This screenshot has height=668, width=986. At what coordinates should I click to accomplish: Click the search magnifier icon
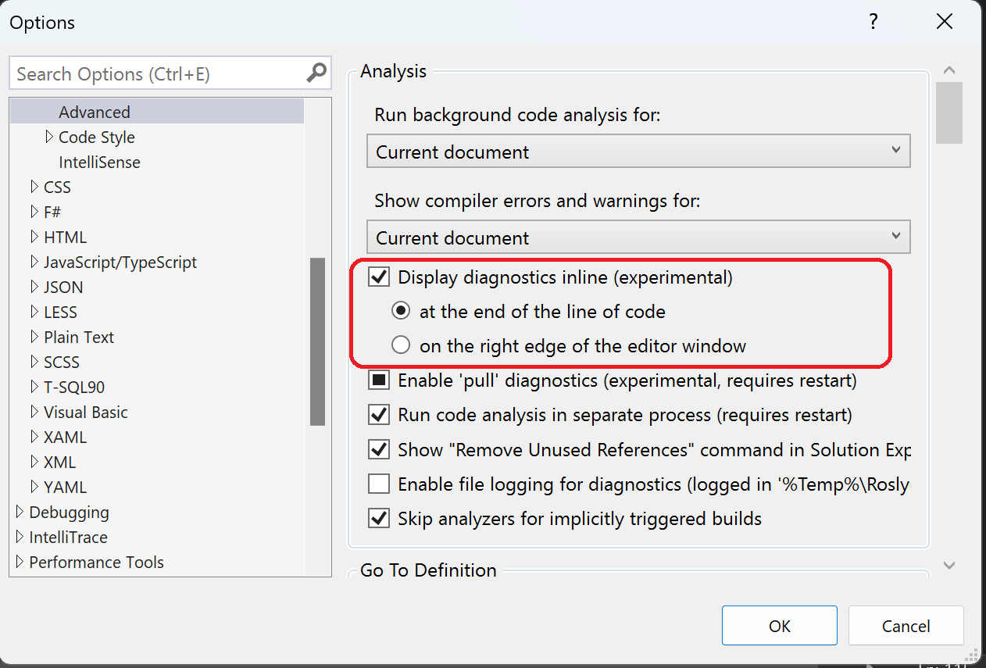(x=315, y=73)
